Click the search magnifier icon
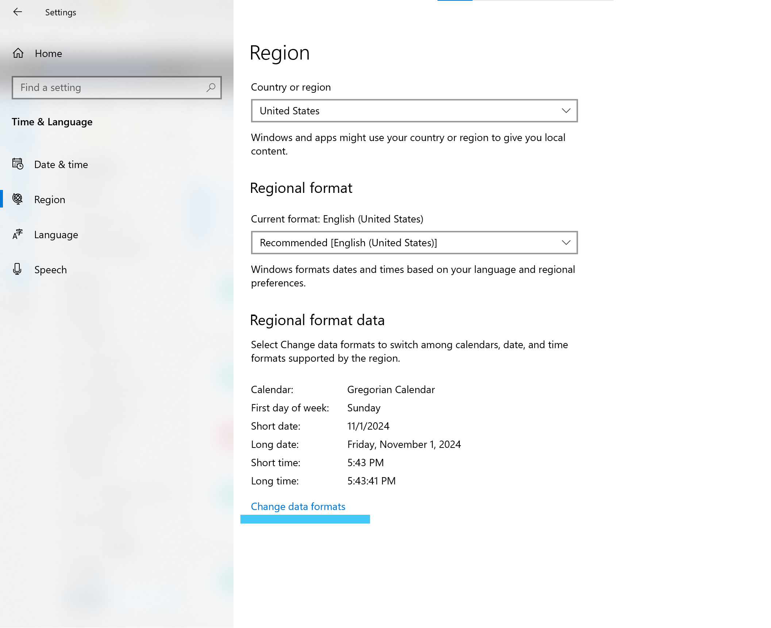 211,88
